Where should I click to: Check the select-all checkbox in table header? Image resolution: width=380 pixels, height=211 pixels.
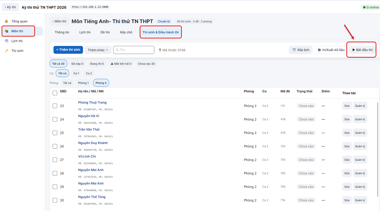55,93
